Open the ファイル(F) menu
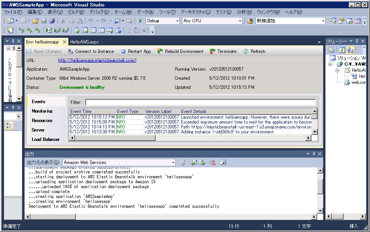370x232 pixels. [x=13, y=12]
